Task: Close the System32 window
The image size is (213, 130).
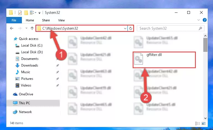Action: [201, 13]
